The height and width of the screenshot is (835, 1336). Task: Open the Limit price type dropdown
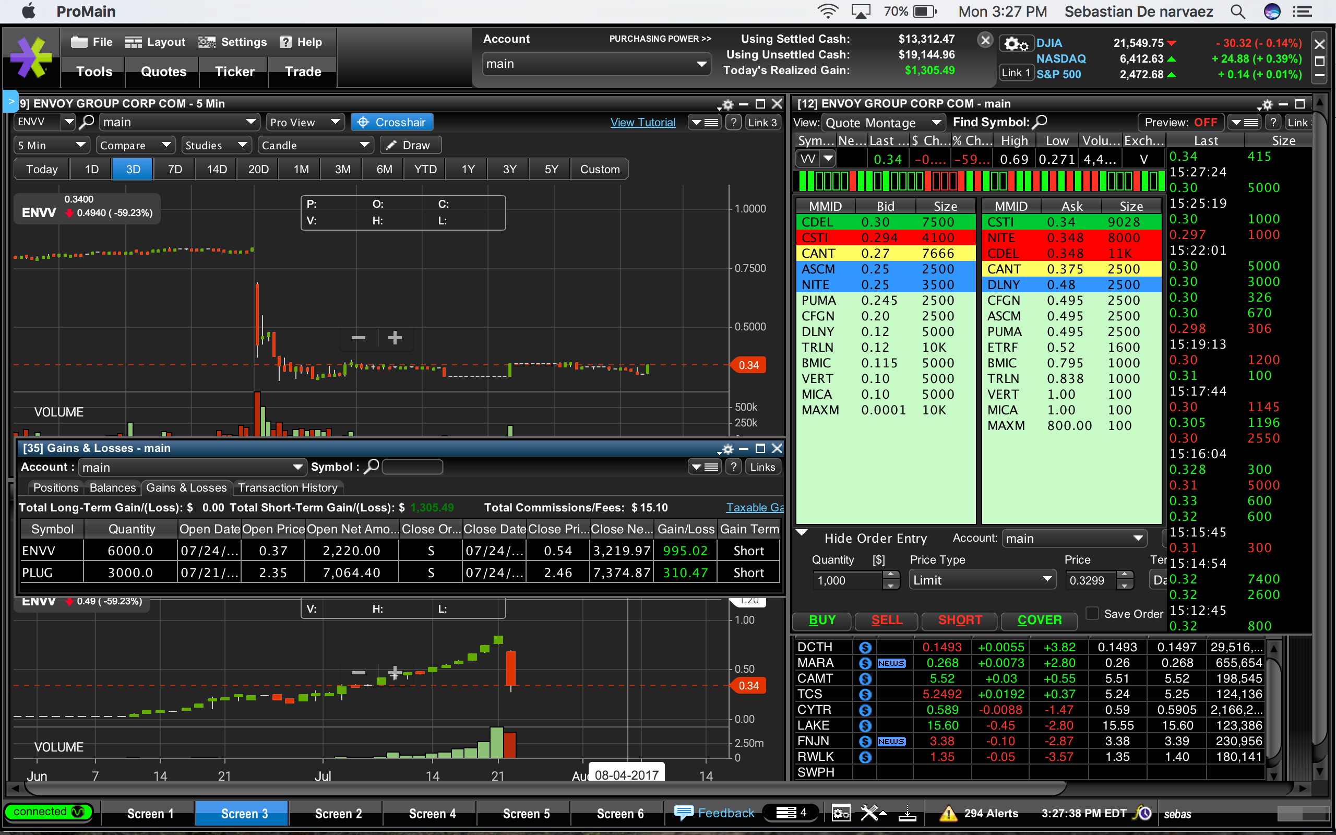[982, 580]
